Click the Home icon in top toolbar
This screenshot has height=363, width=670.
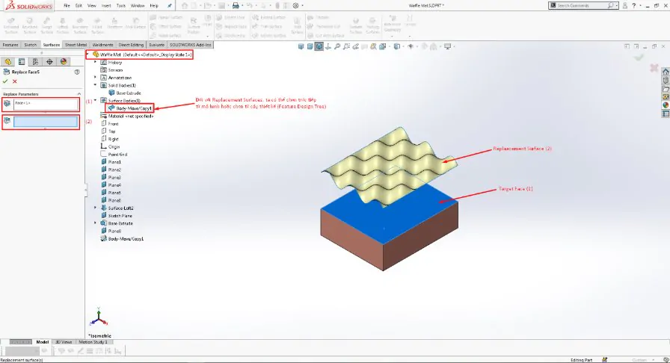pos(185,5)
